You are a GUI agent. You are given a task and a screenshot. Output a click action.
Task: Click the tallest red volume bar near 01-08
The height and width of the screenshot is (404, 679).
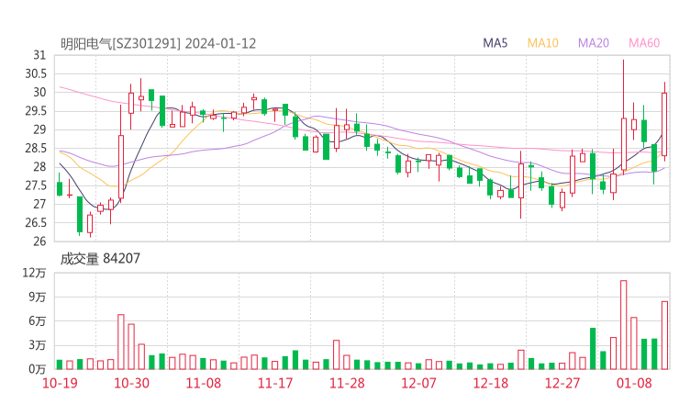(x=624, y=325)
